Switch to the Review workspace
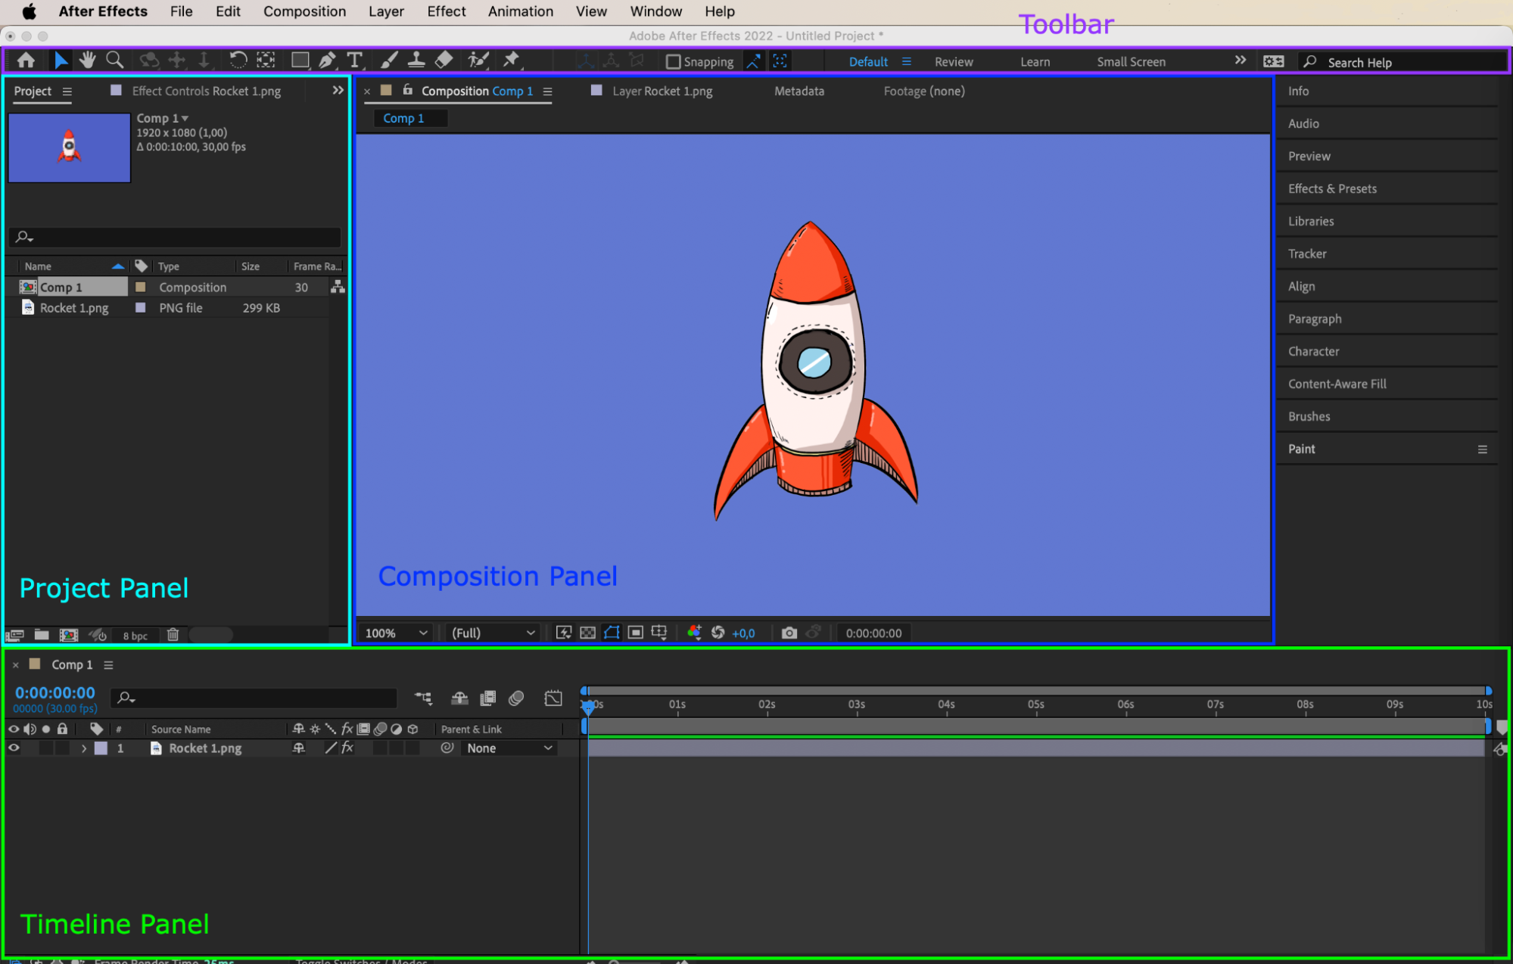This screenshot has height=964, width=1513. [x=954, y=62]
